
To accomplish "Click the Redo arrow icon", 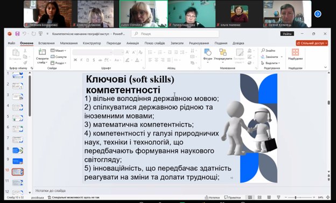I will pyautogui.click(x=33, y=34).
